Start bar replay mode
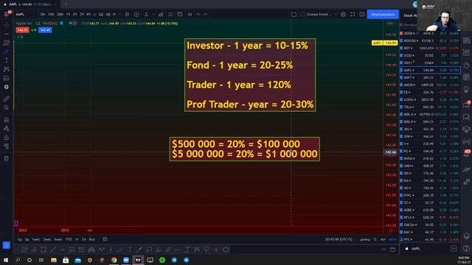The image size is (472, 265). pos(190,15)
